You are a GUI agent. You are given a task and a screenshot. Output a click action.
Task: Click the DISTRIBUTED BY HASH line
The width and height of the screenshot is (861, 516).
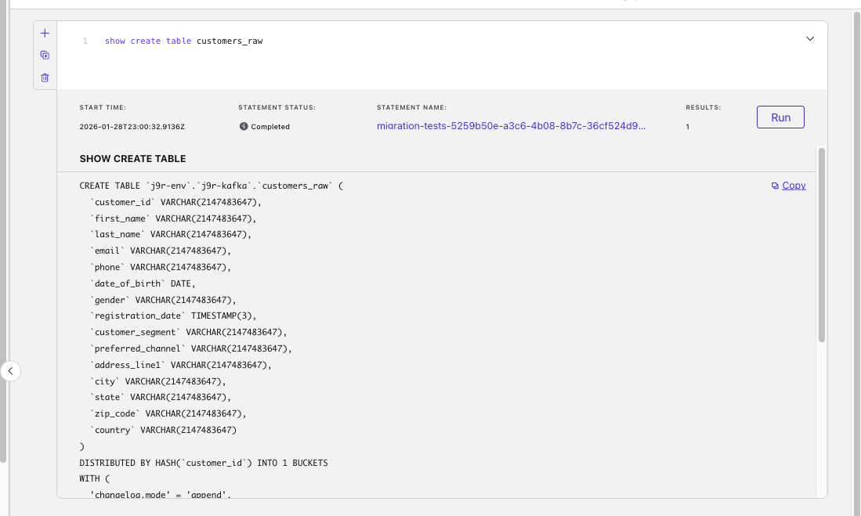[204, 463]
